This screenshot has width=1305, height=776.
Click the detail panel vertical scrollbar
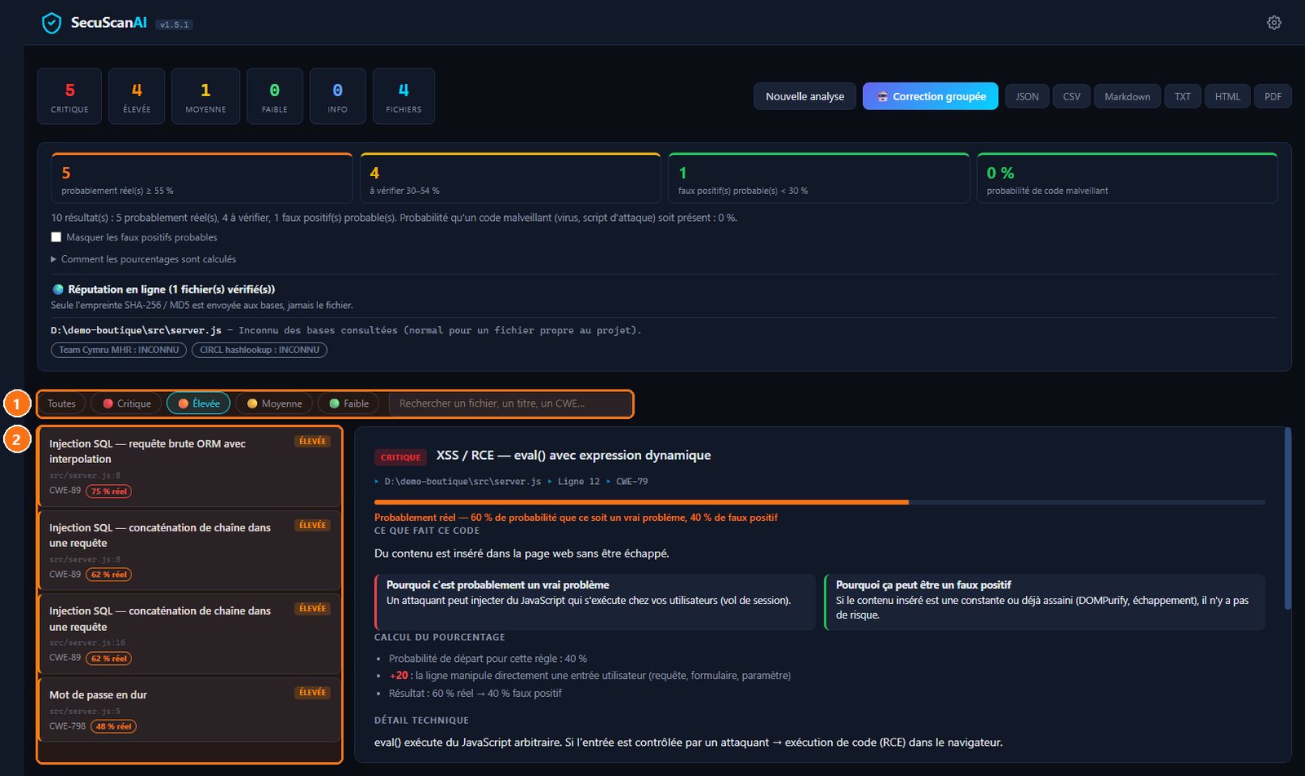[x=1288, y=518]
